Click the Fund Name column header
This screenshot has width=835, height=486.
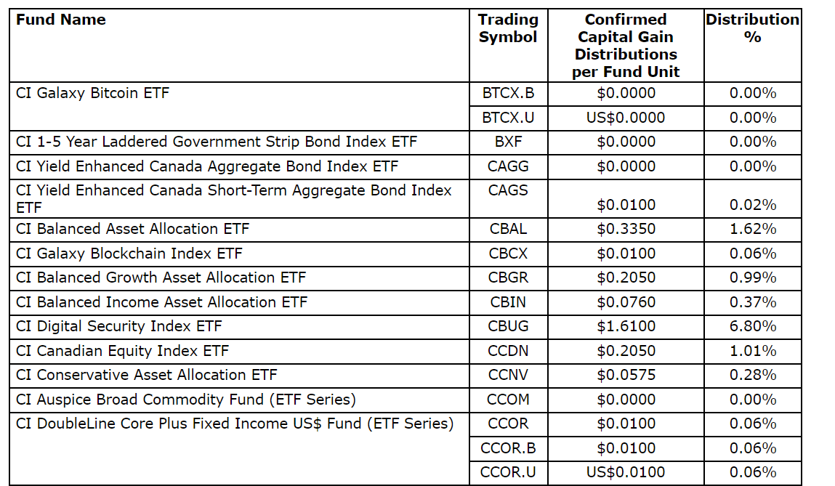point(61,20)
